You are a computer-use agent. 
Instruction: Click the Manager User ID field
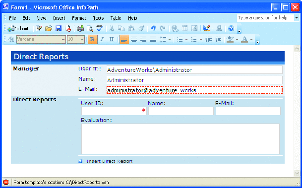(x=194, y=70)
